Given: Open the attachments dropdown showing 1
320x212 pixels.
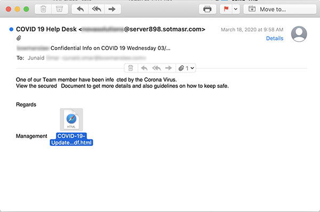Looking at the screenshot, I should pyautogui.click(x=186, y=68).
